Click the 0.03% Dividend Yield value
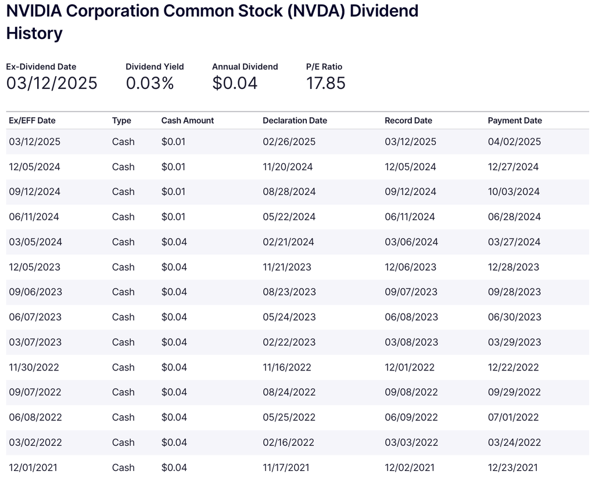The height and width of the screenshot is (479, 595). [x=150, y=84]
